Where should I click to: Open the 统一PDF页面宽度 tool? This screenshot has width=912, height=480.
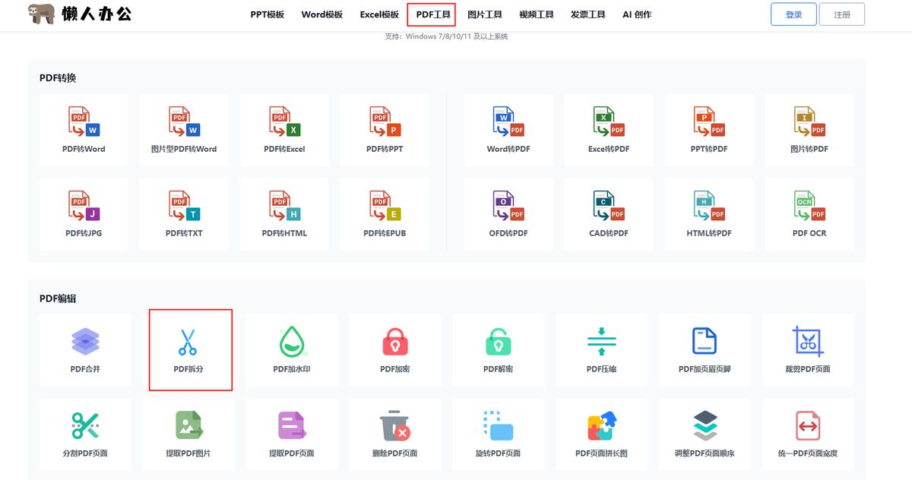click(x=808, y=434)
